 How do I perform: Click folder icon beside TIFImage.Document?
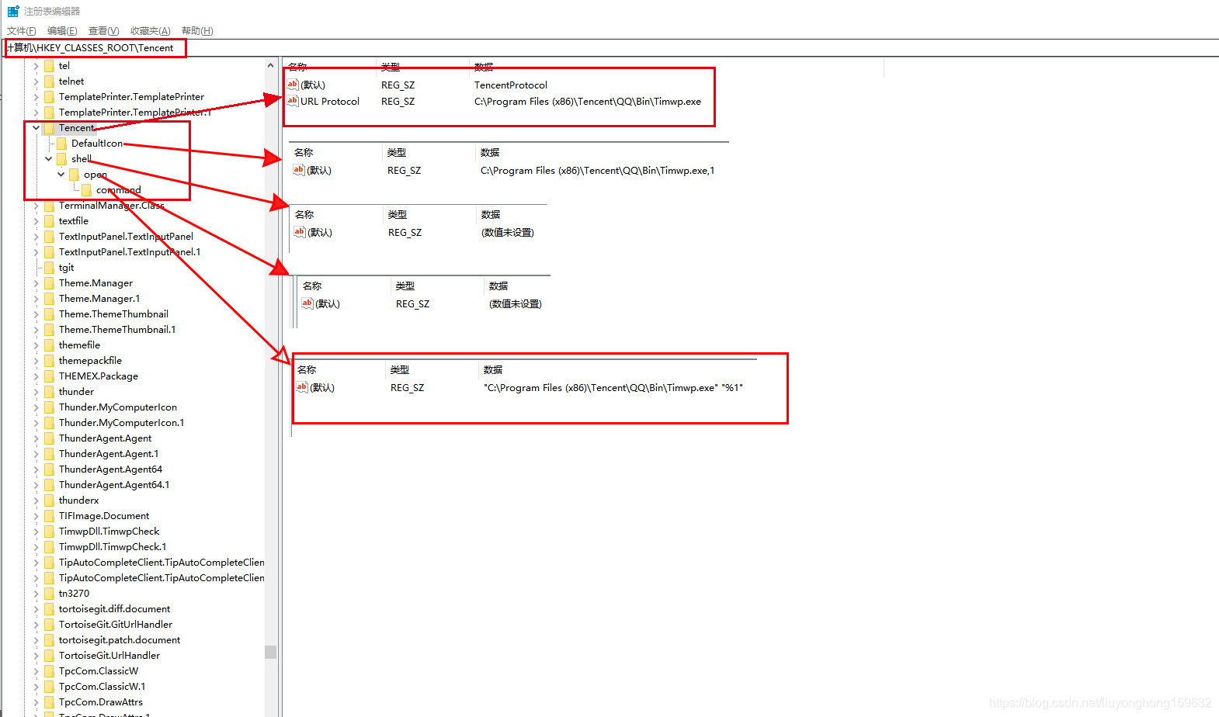(x=50, y=516)
